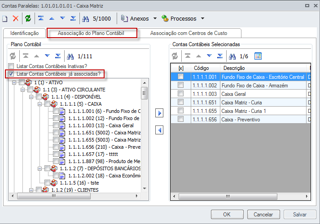The image size is (320, 224).
Task: Go to previous record in top toolbar
Action: [52, 18]
